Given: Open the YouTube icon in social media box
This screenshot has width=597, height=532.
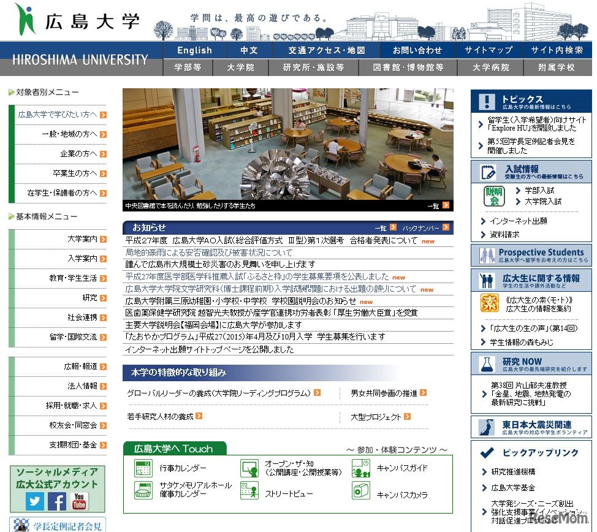Looking at the screenshot, I should [x=79, y=501].
